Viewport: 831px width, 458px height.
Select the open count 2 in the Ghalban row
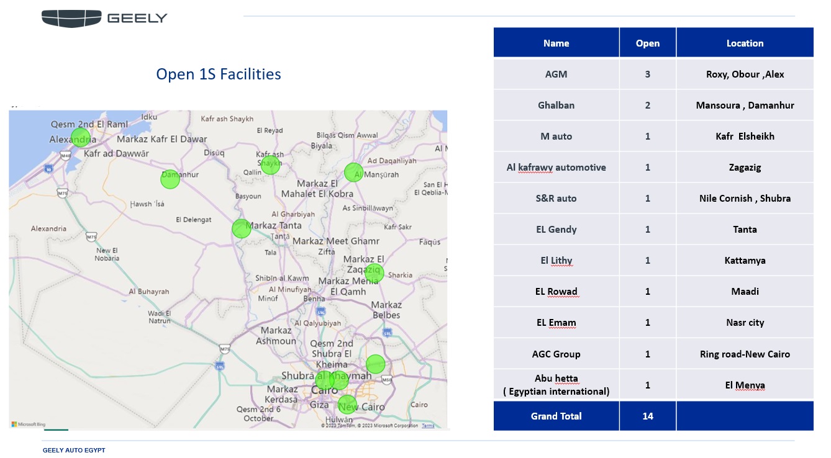[x=648, y=105]
